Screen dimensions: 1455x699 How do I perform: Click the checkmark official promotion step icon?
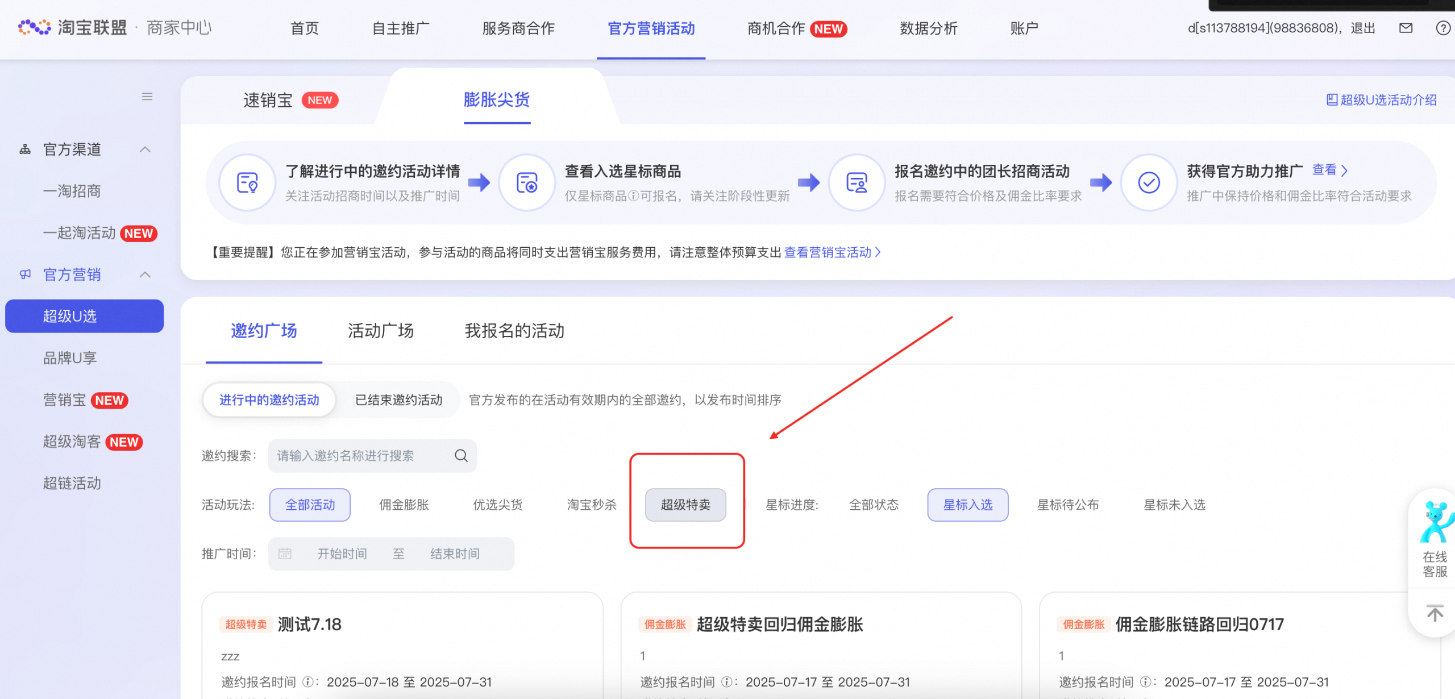(x=1149, y=182)
